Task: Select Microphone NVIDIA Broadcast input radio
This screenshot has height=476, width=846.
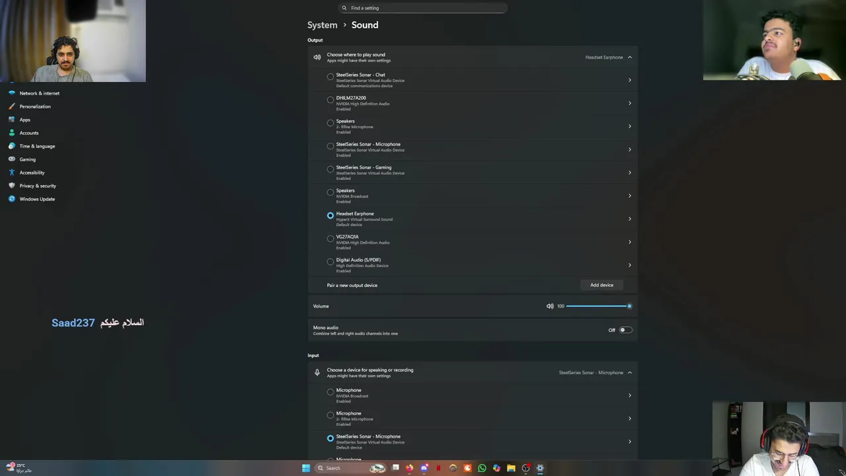Action: [x=330, y=392]
